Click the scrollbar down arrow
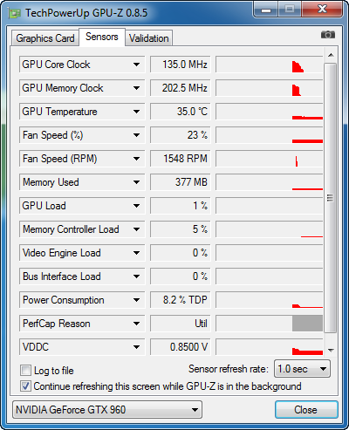This screenshot has width=349, height=430. [331, 350]
